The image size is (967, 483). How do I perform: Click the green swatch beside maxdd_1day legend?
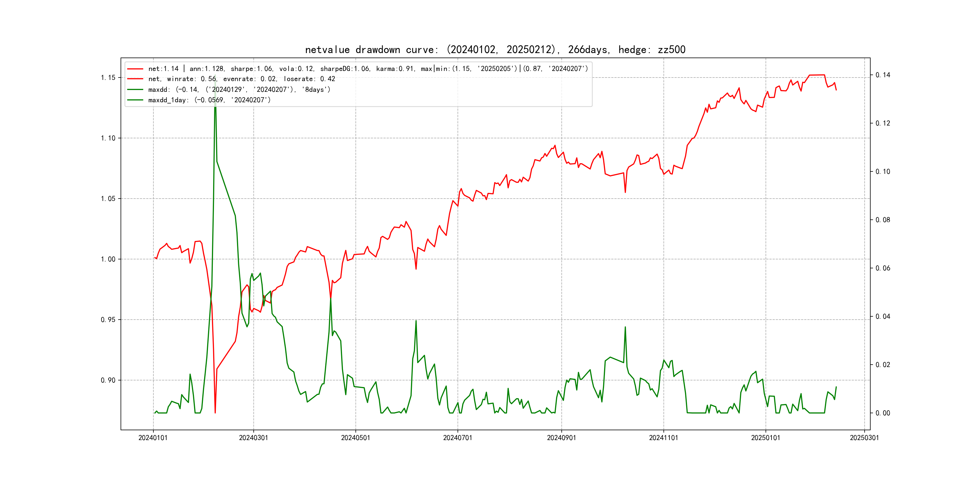[135, 100]
